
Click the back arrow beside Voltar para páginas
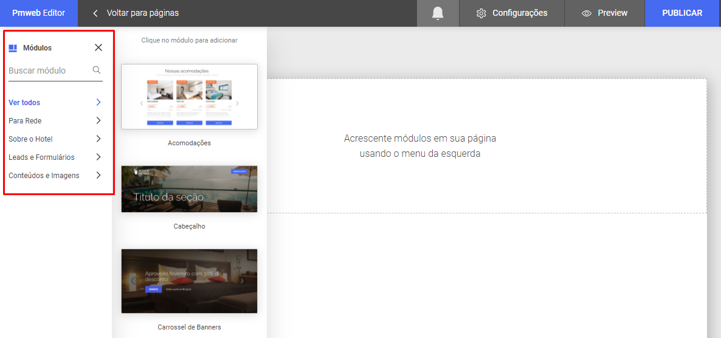[x=95, y=13]
